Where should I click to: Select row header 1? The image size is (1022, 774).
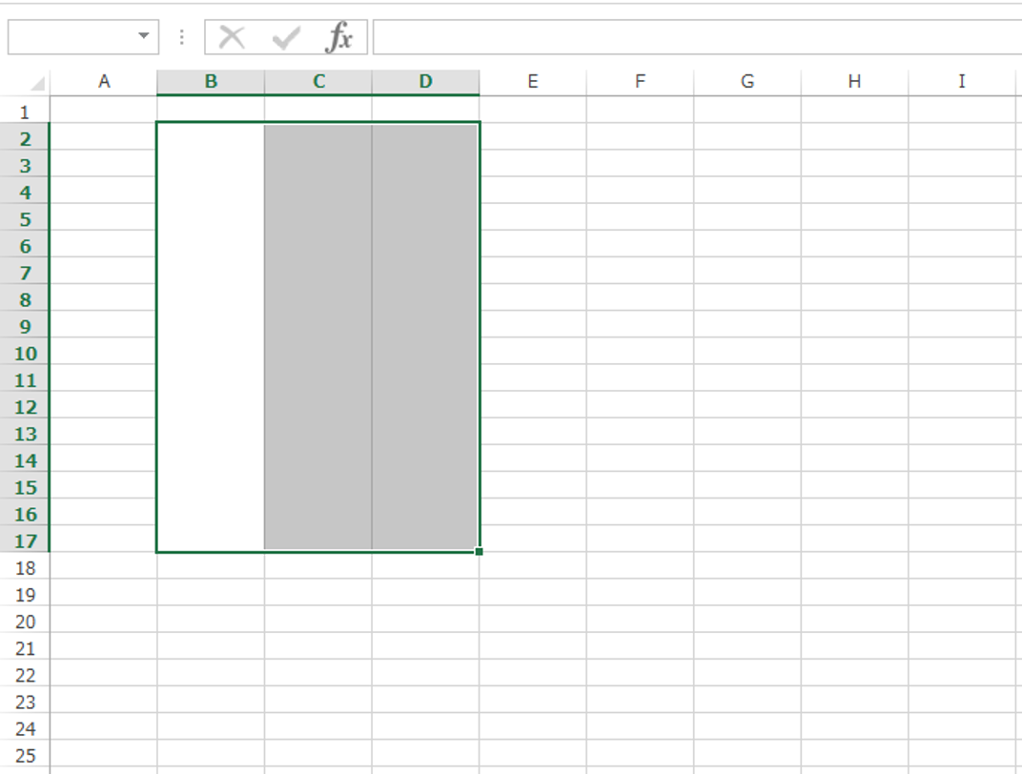26,111
